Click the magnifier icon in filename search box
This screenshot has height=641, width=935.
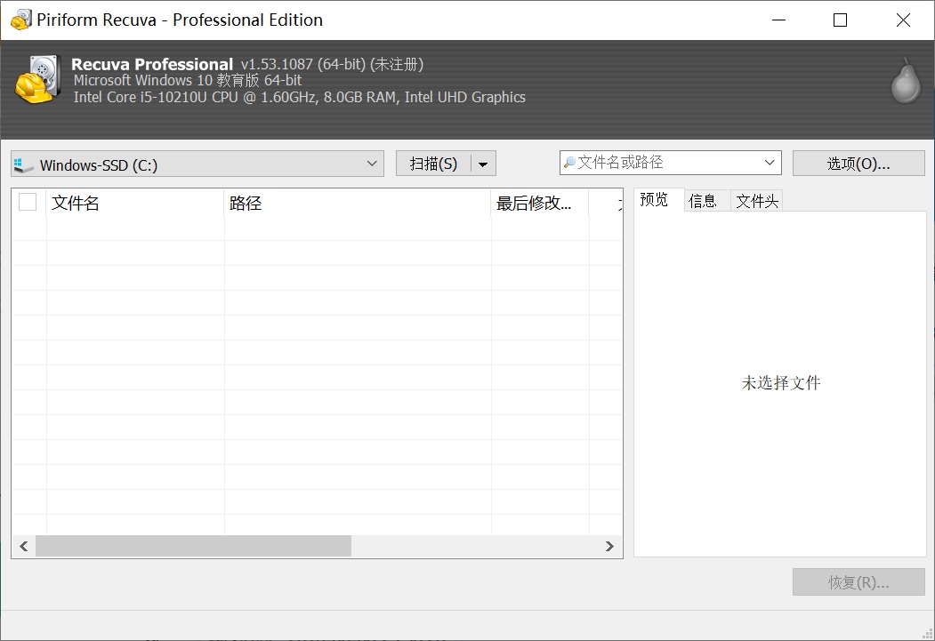[569, 162]
